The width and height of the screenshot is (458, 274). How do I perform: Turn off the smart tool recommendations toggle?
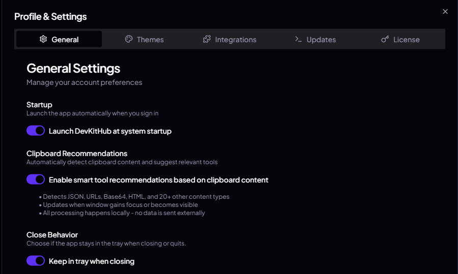pyautogui.click(x=36, y=180)
